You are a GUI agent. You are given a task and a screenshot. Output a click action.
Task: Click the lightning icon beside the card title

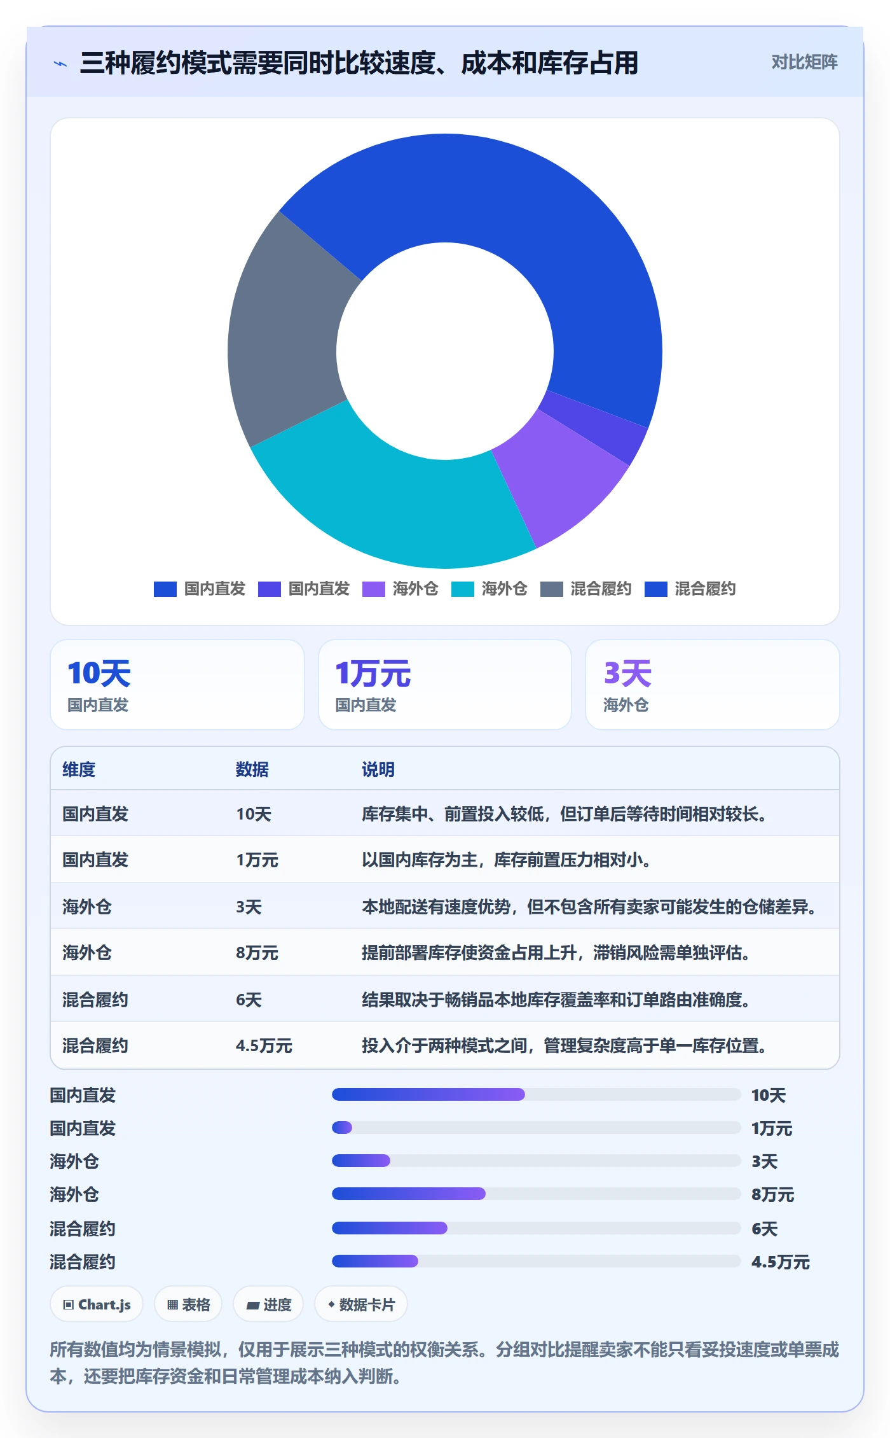(60, 63)
